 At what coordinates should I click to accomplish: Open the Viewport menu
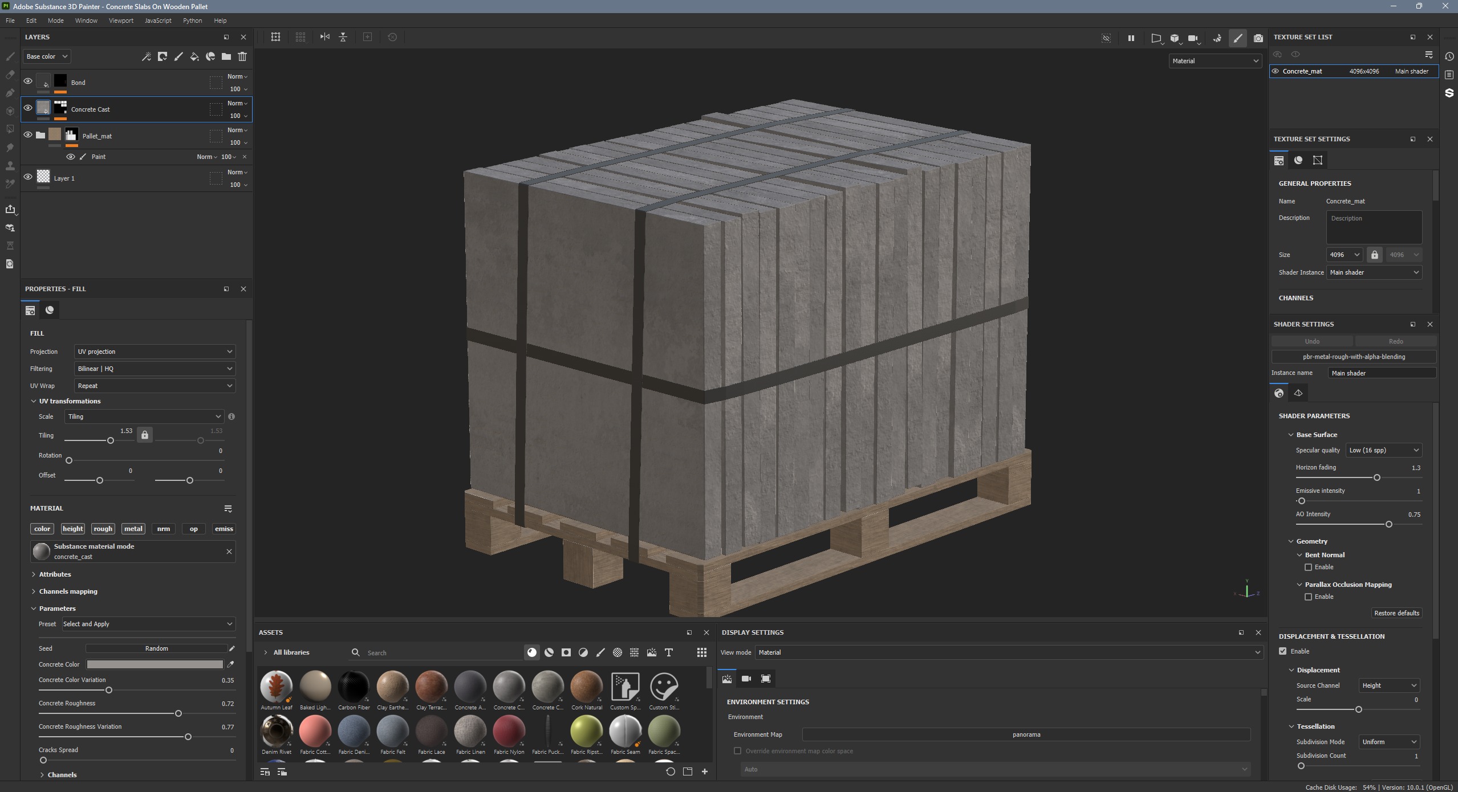pos(121,21)
